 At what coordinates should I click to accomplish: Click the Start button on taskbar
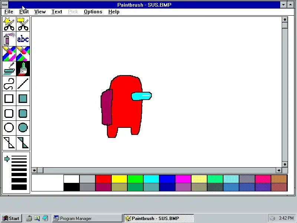pos(11,218)
